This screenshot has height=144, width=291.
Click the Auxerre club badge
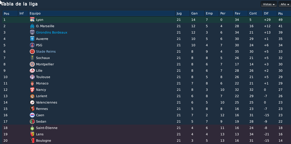[32, 39]
